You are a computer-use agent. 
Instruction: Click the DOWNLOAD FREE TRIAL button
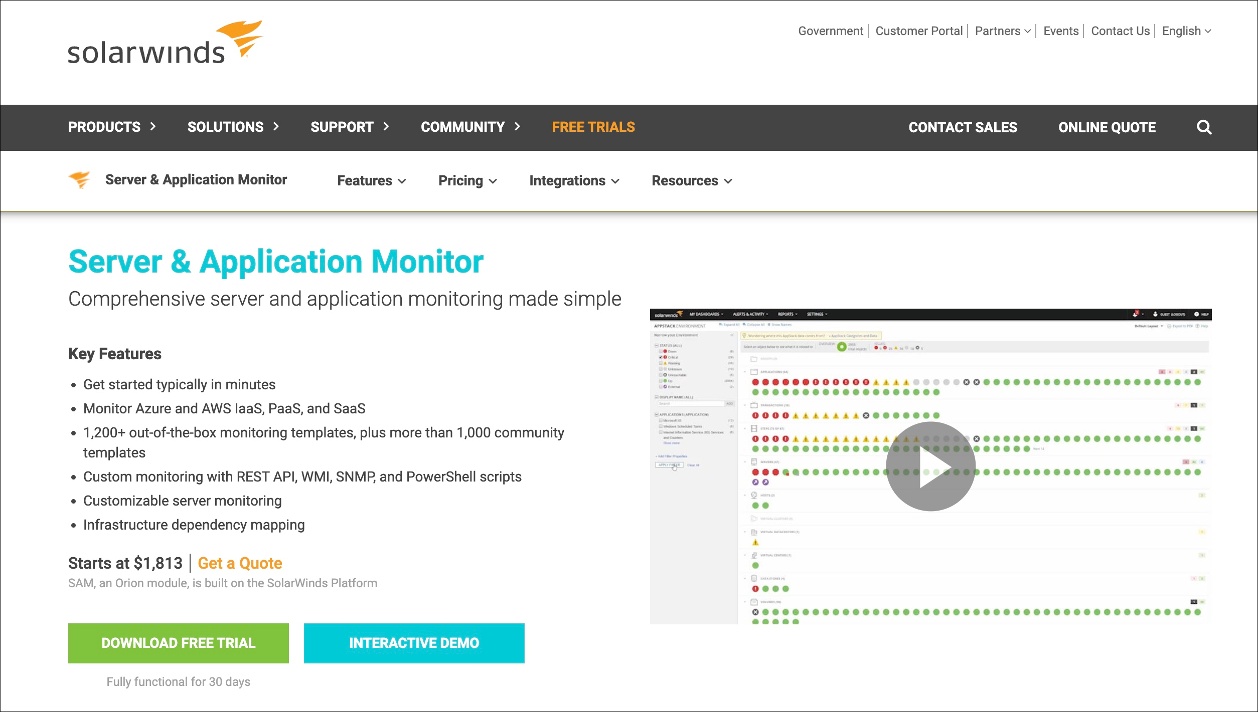coord(178,643)
